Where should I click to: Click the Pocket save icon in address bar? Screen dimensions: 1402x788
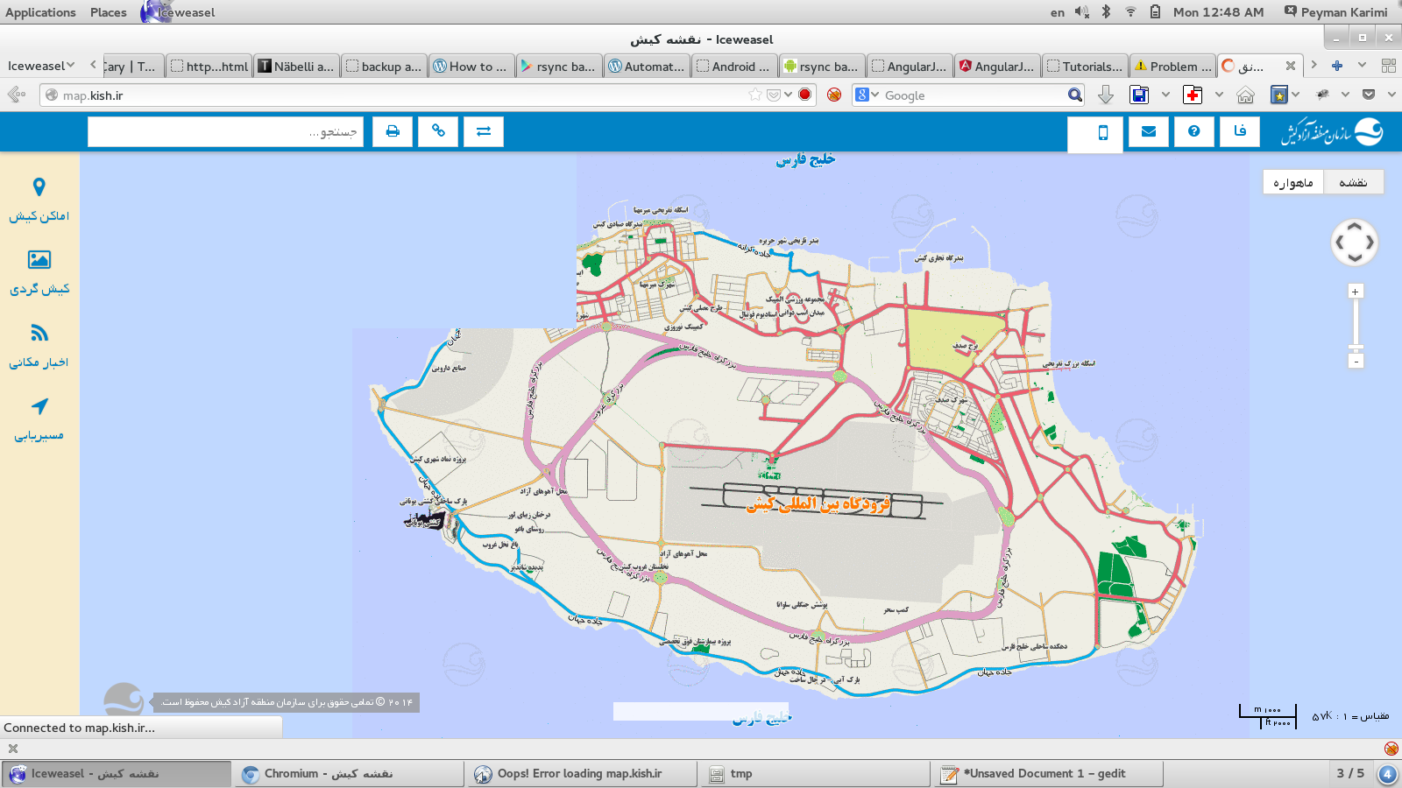tap(774, 95)
